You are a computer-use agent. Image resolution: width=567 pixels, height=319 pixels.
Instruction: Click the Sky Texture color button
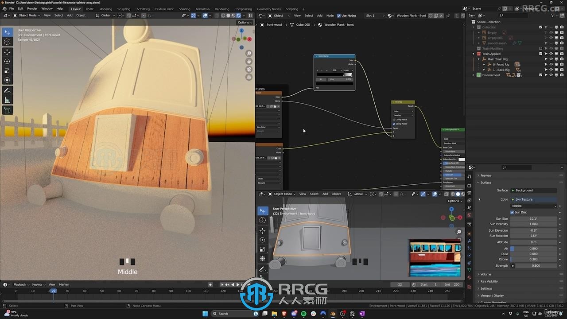pyautogui.click(x=534, y=199)
